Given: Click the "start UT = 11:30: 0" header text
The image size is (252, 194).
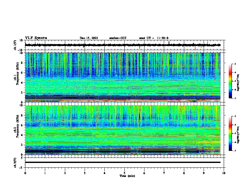Looking at the screenshot, I should click(x=154, y=38).
